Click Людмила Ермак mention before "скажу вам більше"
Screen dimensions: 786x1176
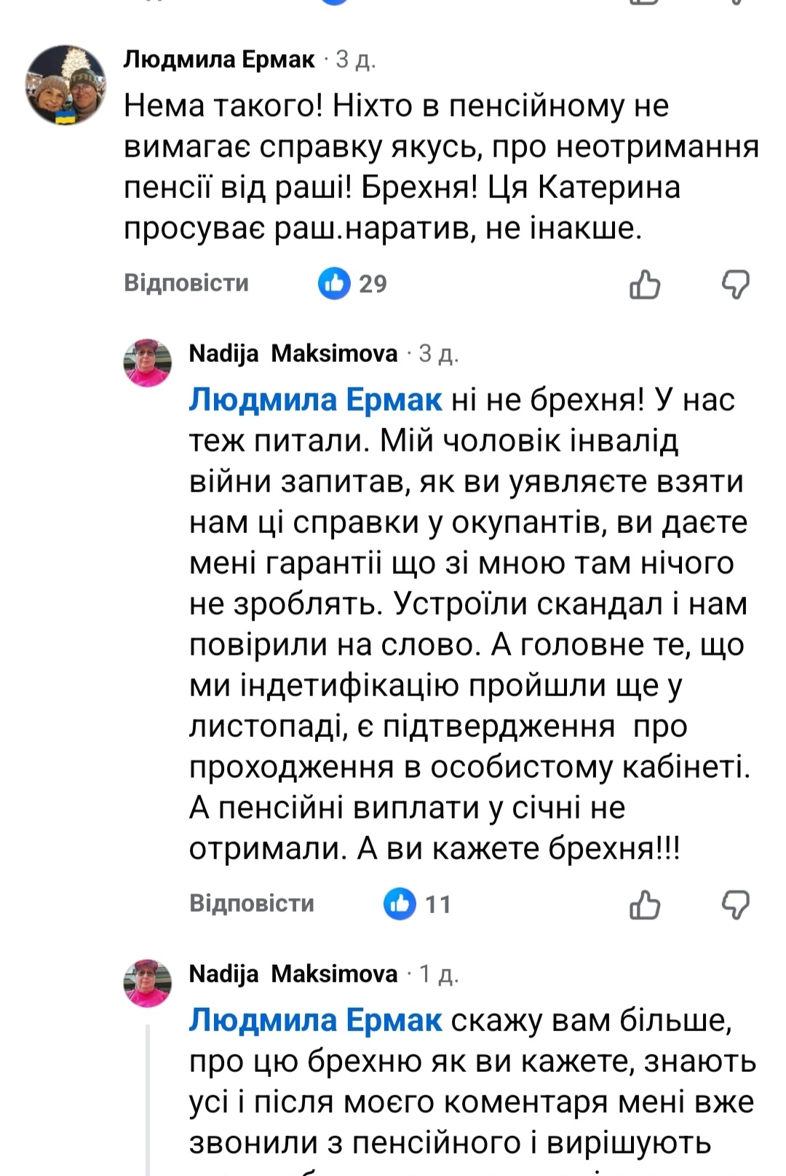pyautogui.click(x=315, y=1021)
